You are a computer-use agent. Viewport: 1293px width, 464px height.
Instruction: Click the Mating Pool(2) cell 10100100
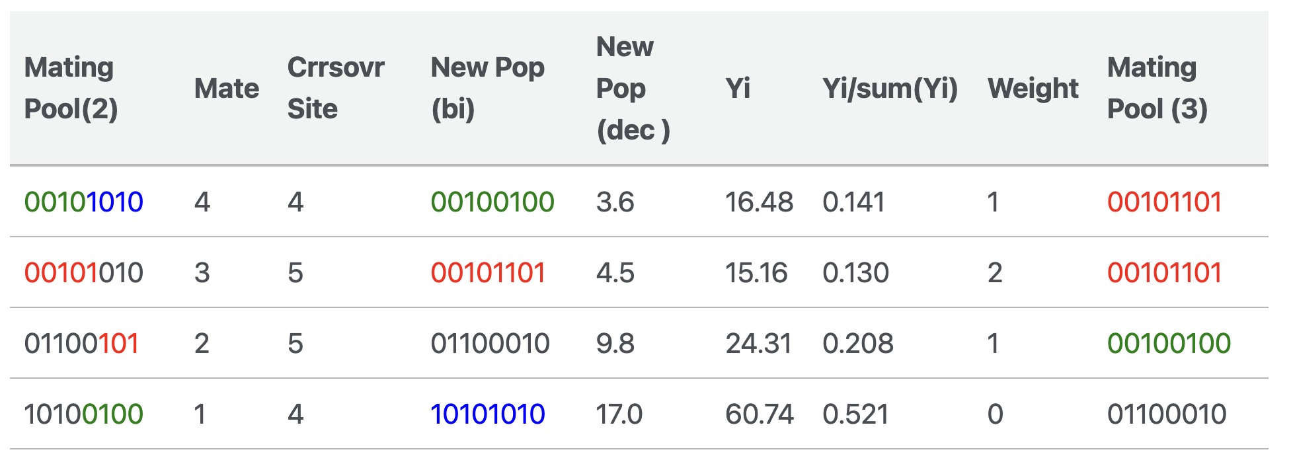[x=83, y=414]
